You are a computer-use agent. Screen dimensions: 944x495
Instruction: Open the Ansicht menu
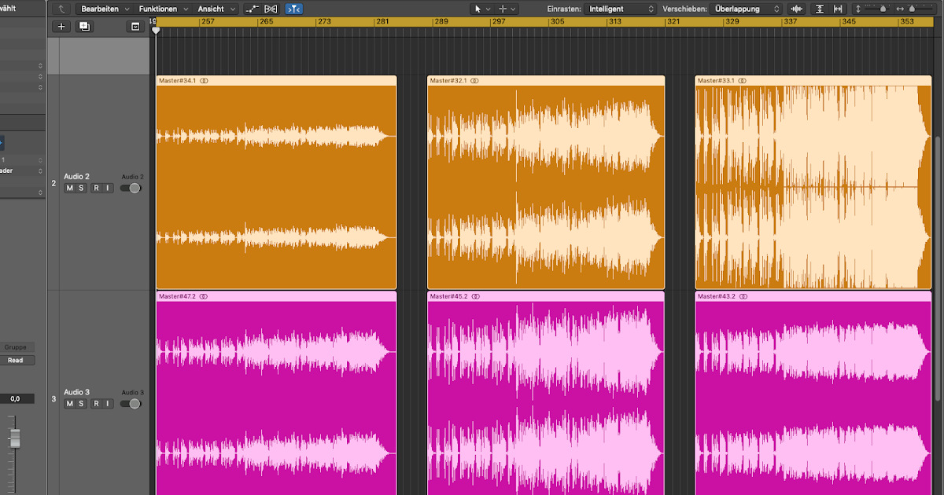point(216,9)
